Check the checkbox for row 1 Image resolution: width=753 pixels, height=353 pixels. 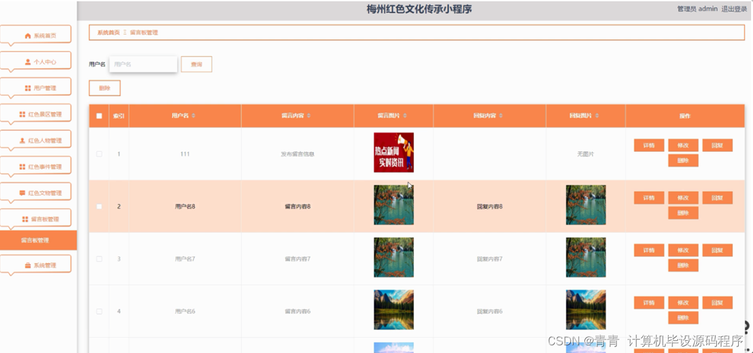pos(99,154)
